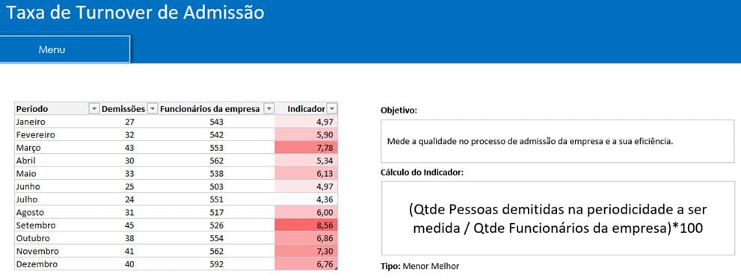Open the Indicador column filter arrow
This screenshot has height=280, width=741.
pyautogui.click(x=332, y=109)
